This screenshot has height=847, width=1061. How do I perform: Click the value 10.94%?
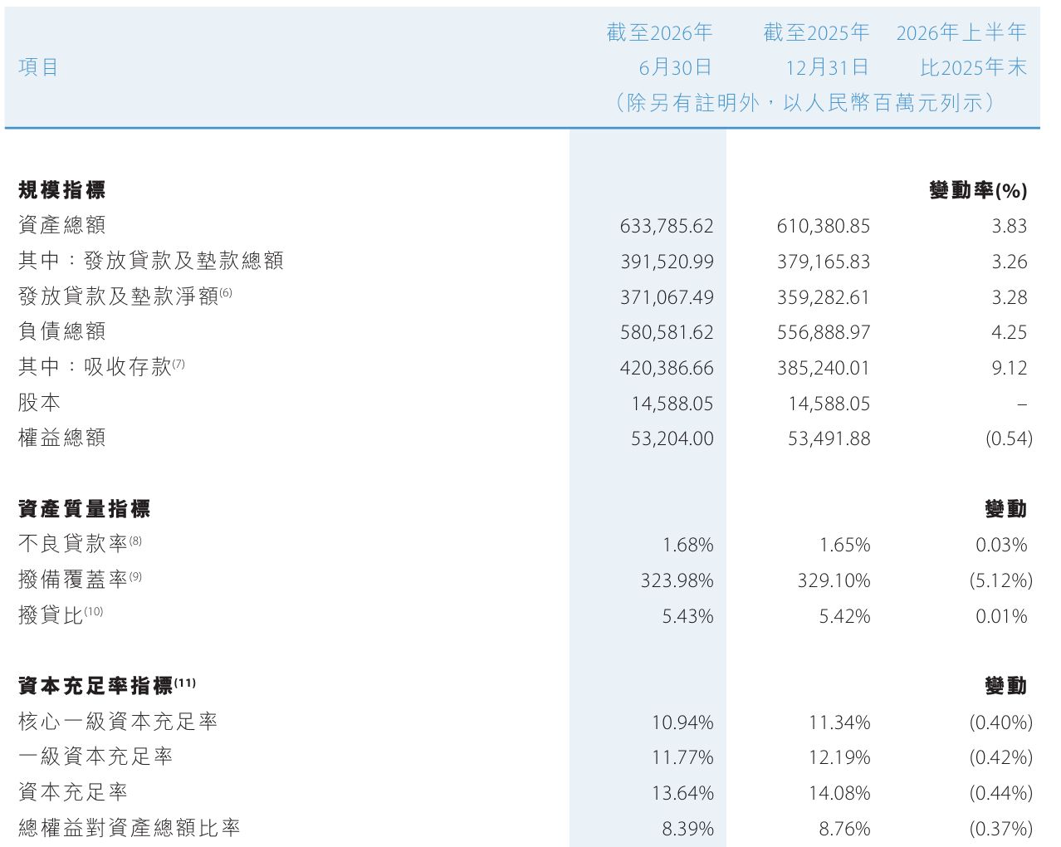[682, 722]
